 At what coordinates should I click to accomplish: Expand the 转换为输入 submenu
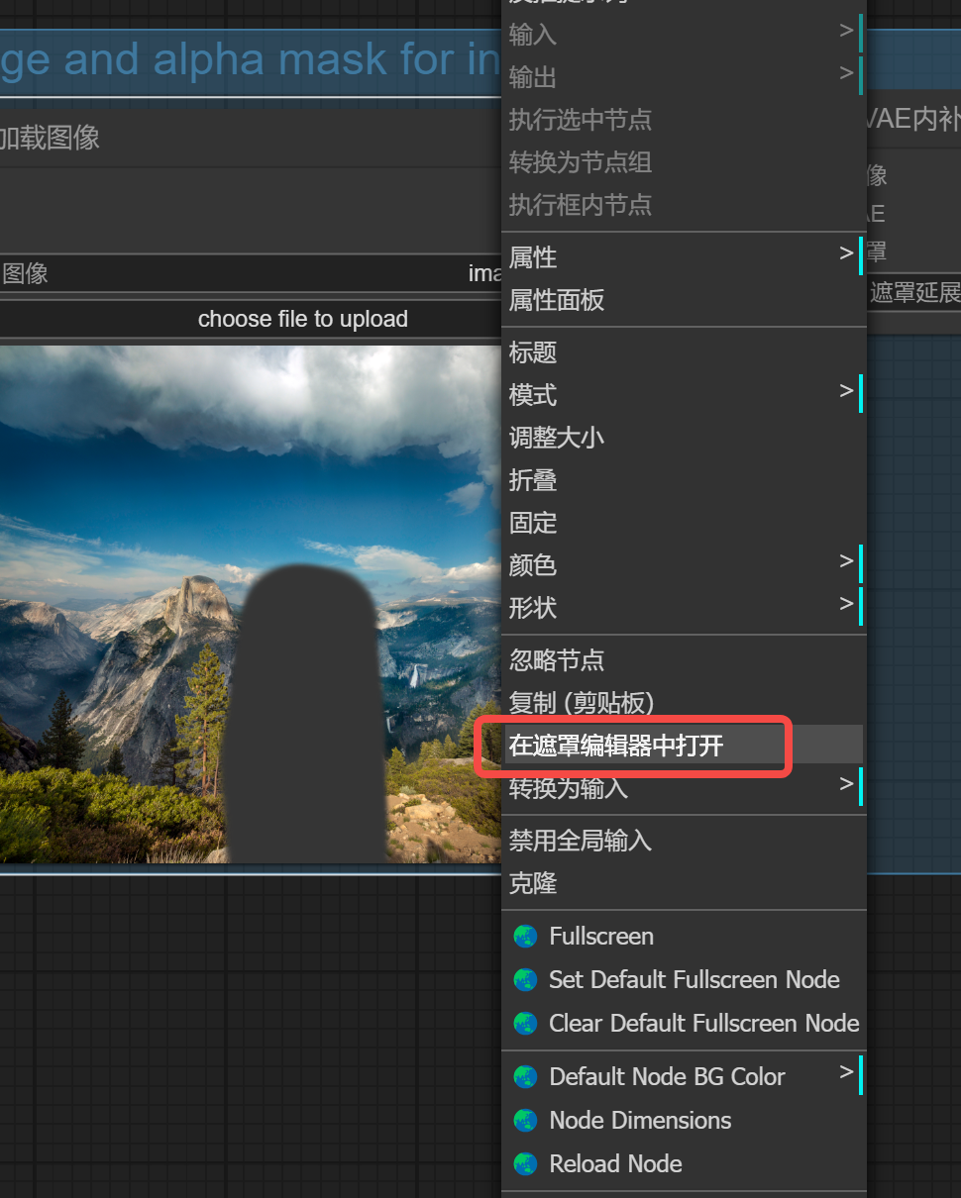pyautogui.click(x=683, y=788)
